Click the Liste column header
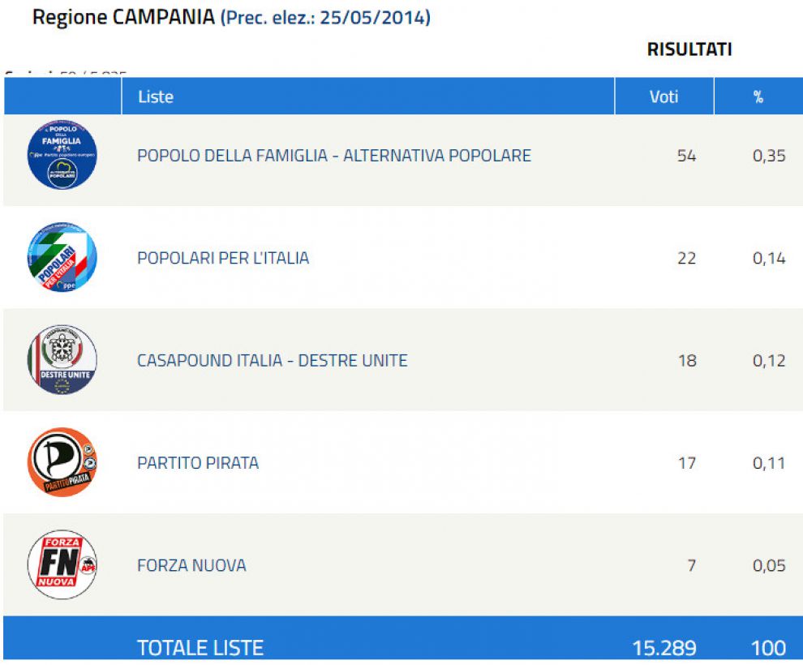Screen dimensions: 803x665 click(156, 97)
